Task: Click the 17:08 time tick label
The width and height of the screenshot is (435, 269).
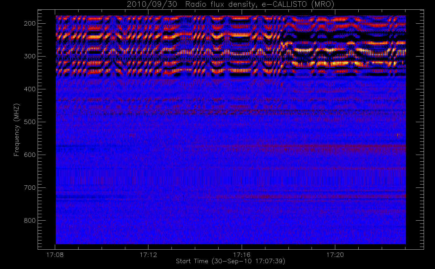Action: (55, 255)
